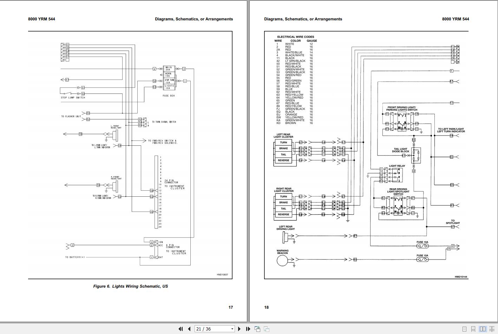This screenshot has width=498, height=334.
Task: Click the 'TO FWD/REV SWITCH & FWD/REV SOLENOID' label
Action: coord(162,142)
